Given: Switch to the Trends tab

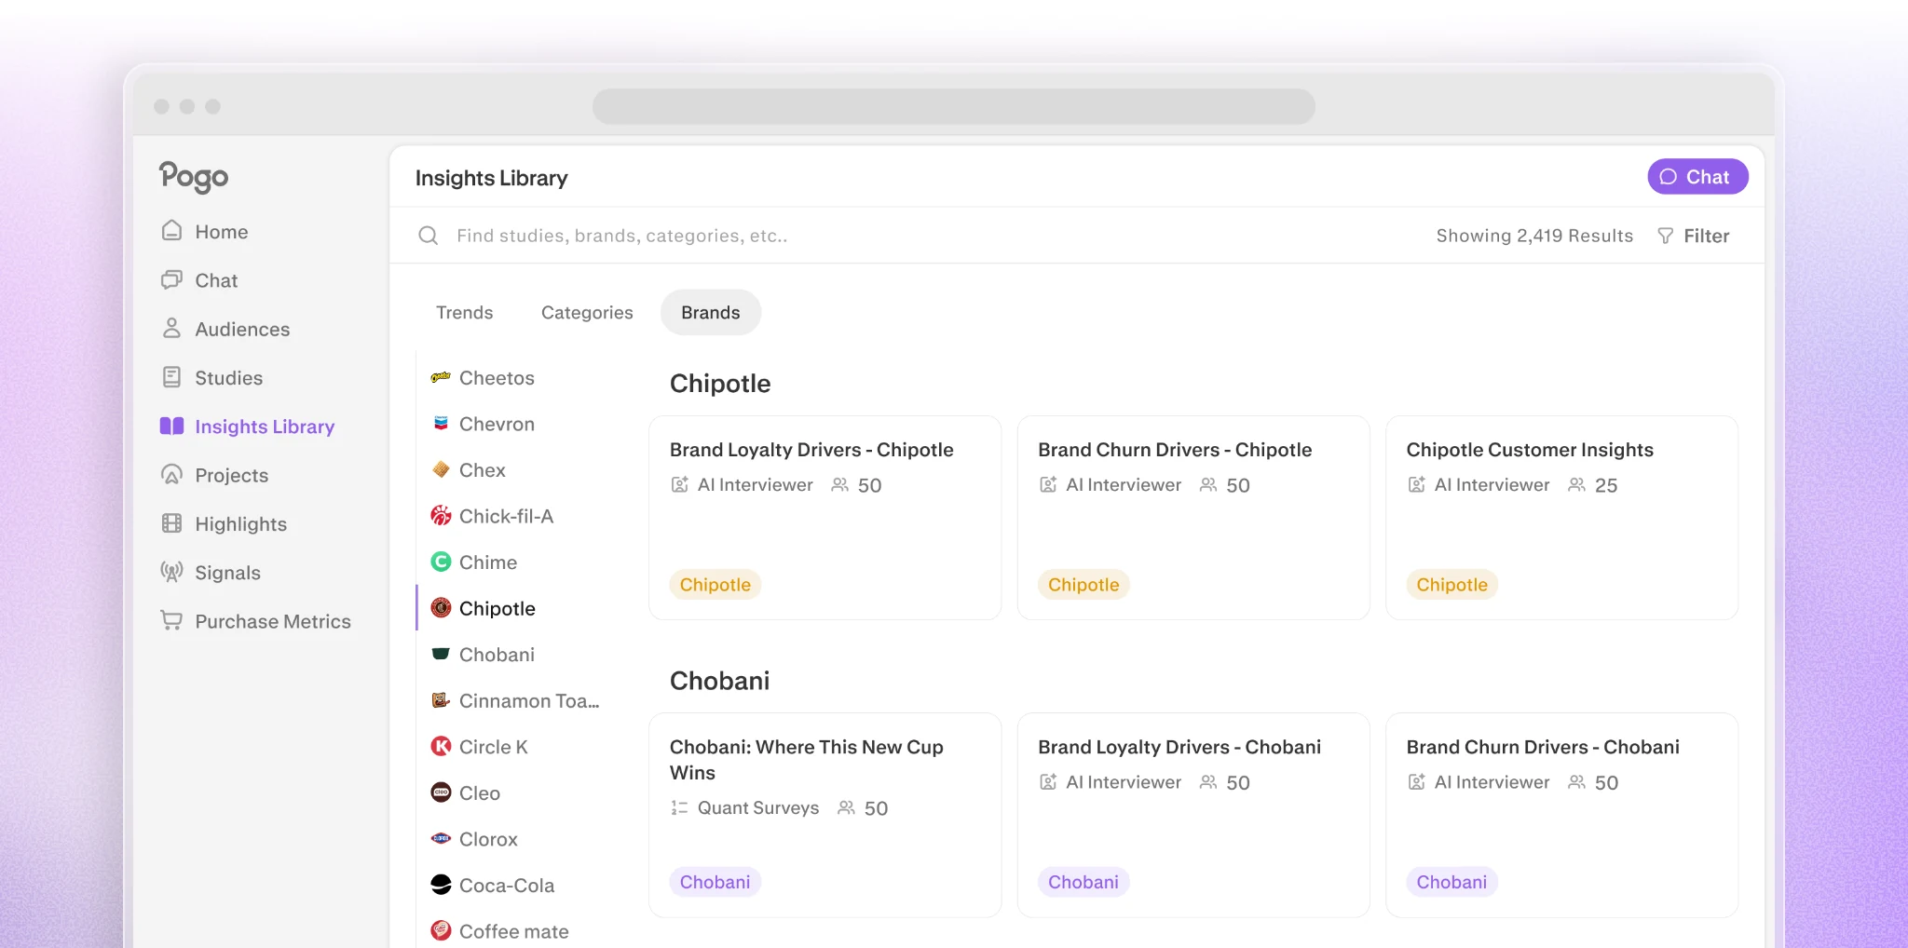Looking at the screenshot, I should tap(465, 312).
